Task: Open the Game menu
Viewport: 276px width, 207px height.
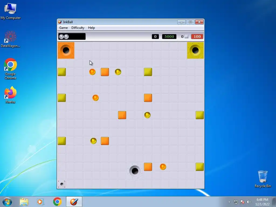Action: click(x=63, y=28)
